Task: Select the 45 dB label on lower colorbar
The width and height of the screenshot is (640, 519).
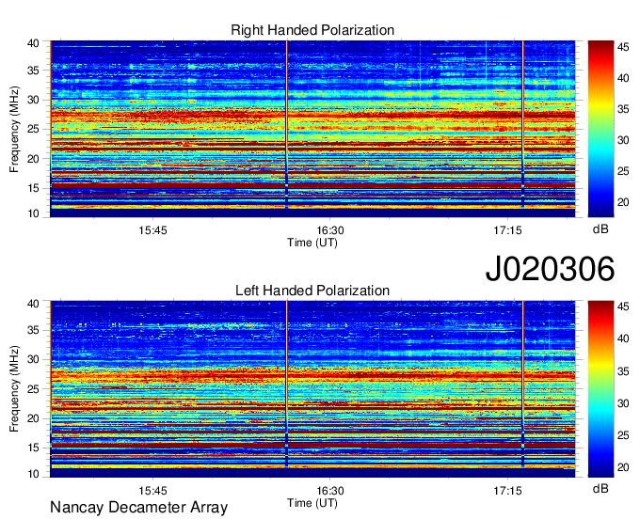Action: click(x=623, y=307)
